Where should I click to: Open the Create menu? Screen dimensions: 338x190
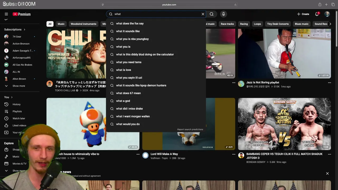click(303, 14)
